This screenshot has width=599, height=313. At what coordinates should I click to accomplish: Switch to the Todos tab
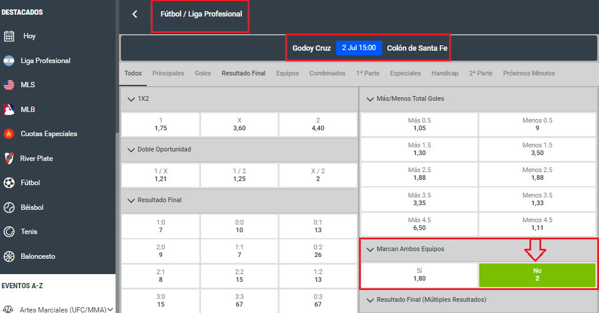(133, 73)
